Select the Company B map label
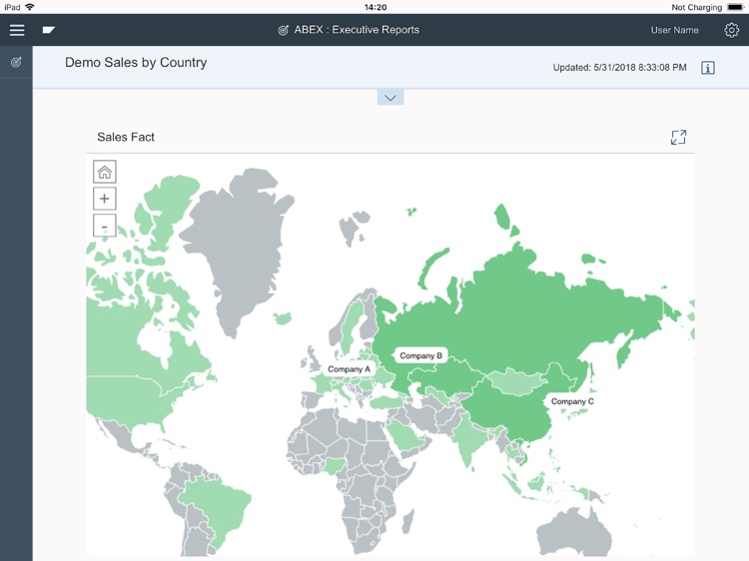749x561 pixels. point(420,355)
